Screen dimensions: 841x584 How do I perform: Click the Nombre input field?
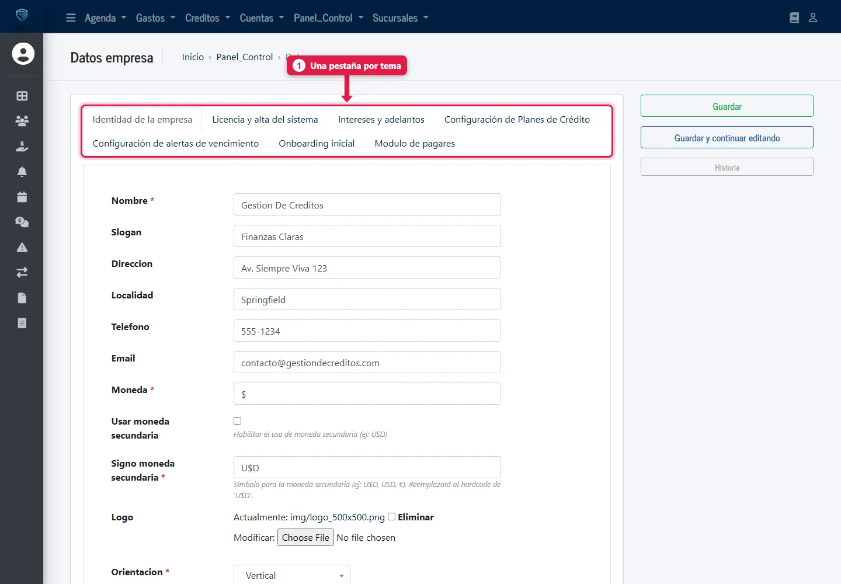point(367,204)
